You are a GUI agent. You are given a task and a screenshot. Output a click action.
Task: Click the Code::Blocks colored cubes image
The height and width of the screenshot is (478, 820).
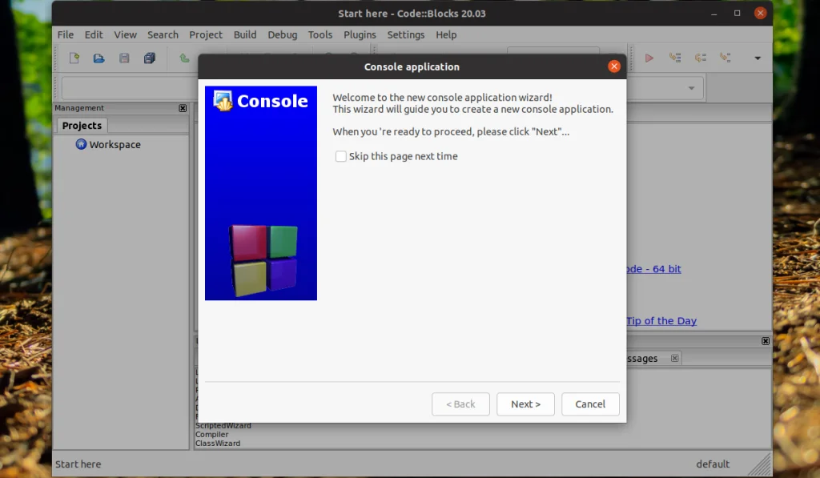(263, 260)
